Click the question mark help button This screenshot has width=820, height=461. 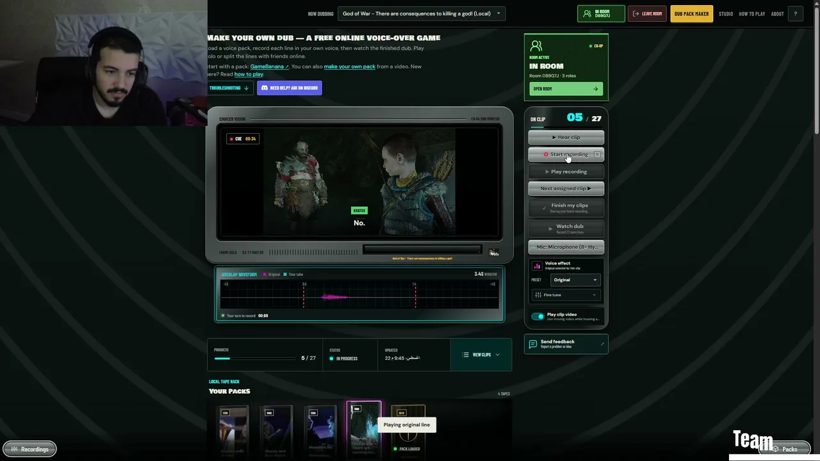[x=796, y=13]
